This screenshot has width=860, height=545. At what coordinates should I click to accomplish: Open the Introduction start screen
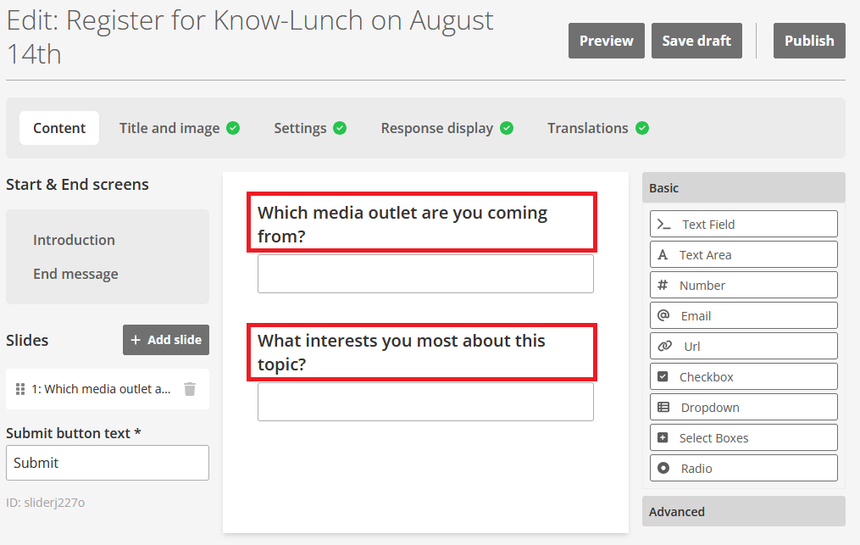pos(74,240)
